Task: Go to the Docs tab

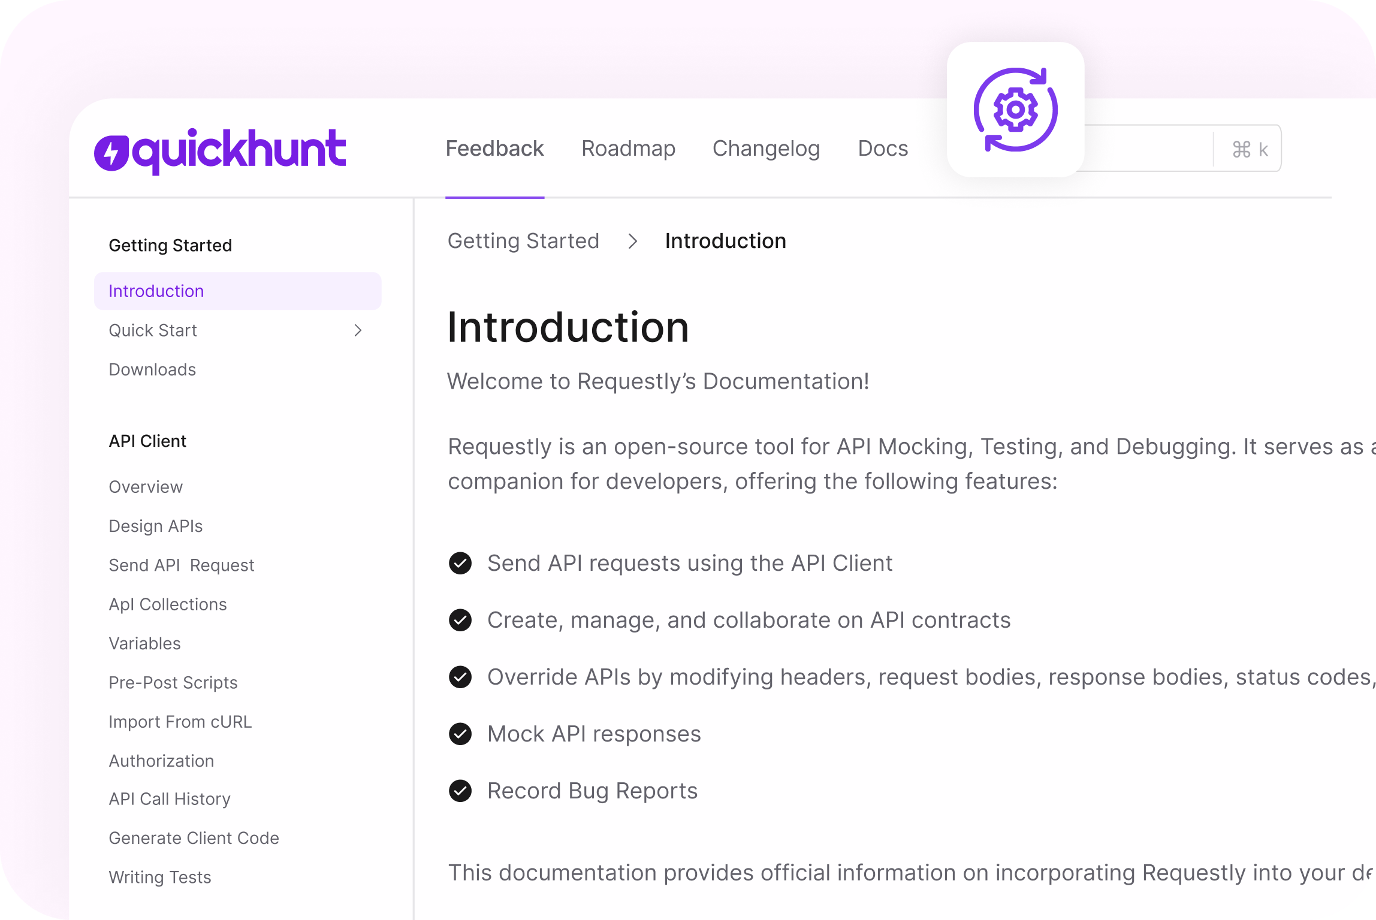Action: coord(883,148)
